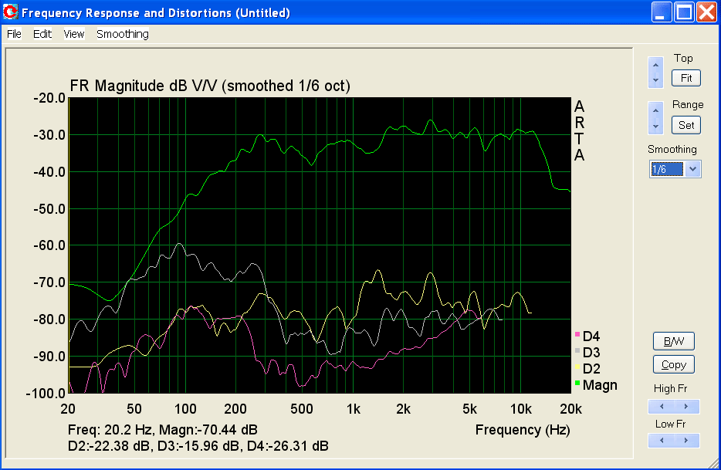Click the 1k frequency axis label

tap(353, 409)
